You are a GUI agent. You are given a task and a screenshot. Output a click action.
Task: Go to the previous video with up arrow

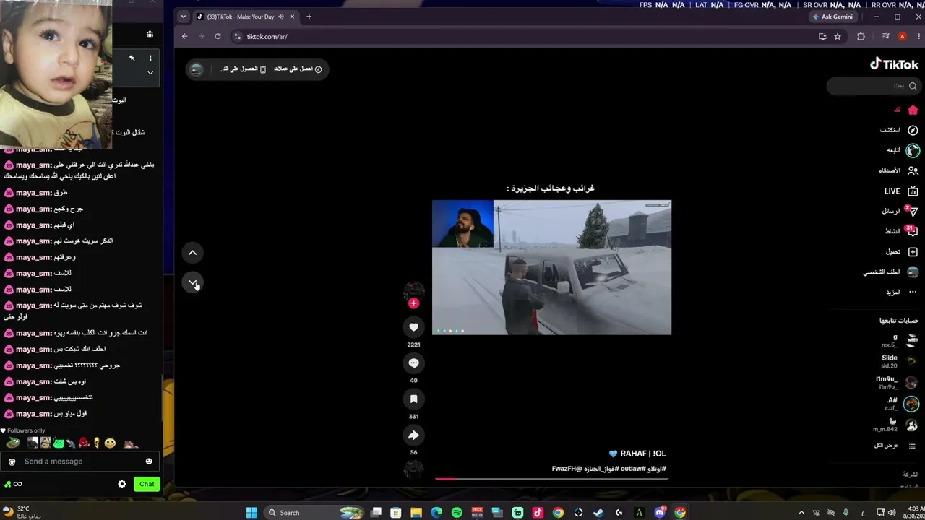click(x=192, y=253)
